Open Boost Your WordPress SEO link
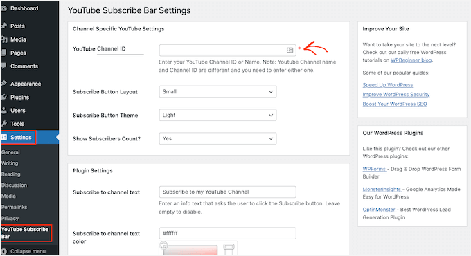Viewport: 471px width, 256px height. pyautogui.click(x=395, y=104)
